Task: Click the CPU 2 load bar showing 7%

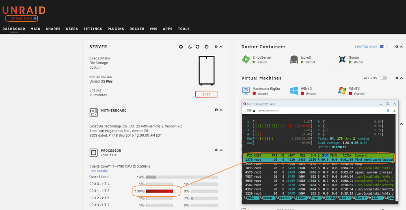Action: tap(205, 198)
